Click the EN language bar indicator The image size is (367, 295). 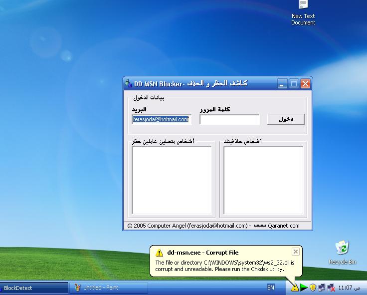[271, 288]
